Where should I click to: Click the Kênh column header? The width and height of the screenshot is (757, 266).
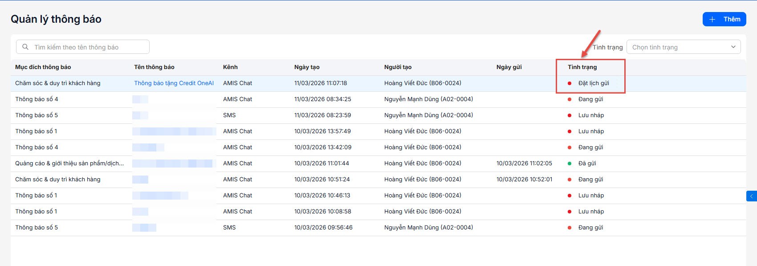pyautogui.click(x=230, y=67)
